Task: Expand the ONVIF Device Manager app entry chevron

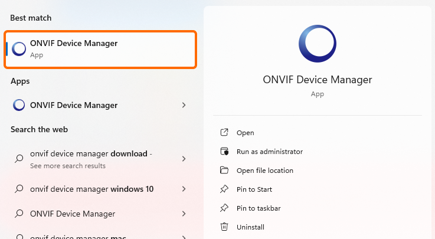Action: click(x=184, y=105)
